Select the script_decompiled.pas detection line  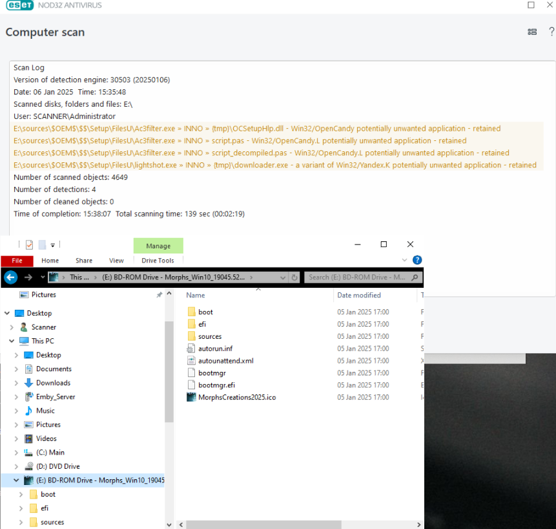coord(262,153)
